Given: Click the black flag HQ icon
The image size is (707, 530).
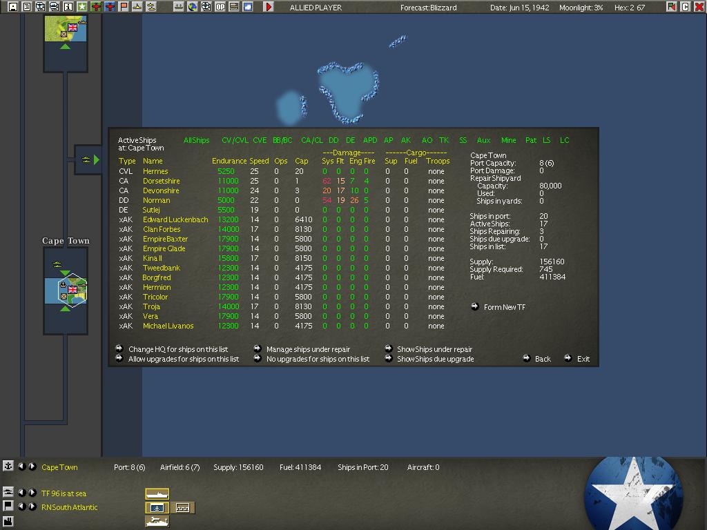Looking at the screenshot, I should 8,506.
